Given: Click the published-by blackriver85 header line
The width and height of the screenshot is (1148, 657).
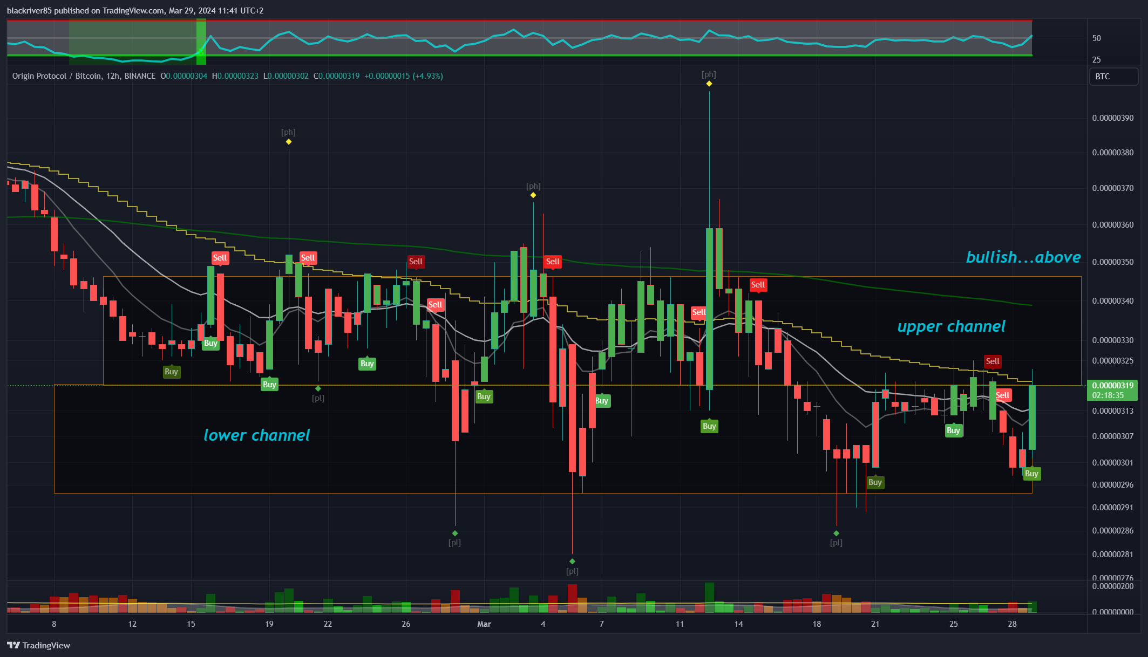Looking at the screenshot, I should coord(135,11).
